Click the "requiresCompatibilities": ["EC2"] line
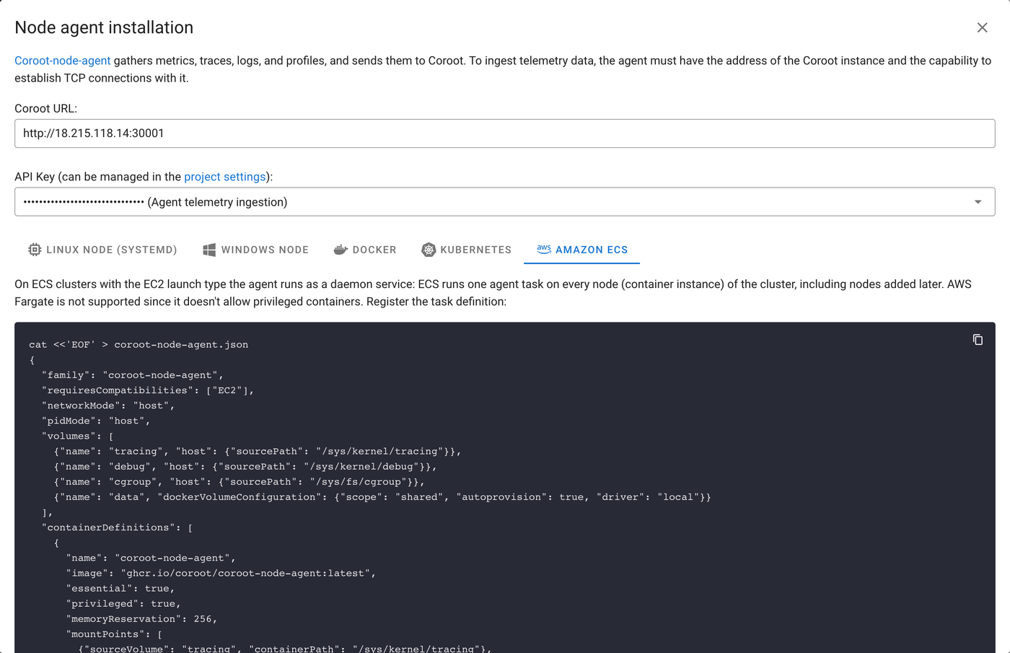 [x=148, y=390]
